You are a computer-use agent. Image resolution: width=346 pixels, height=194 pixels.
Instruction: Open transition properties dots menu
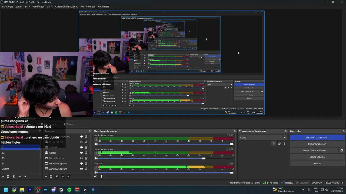tap(284, 143)
